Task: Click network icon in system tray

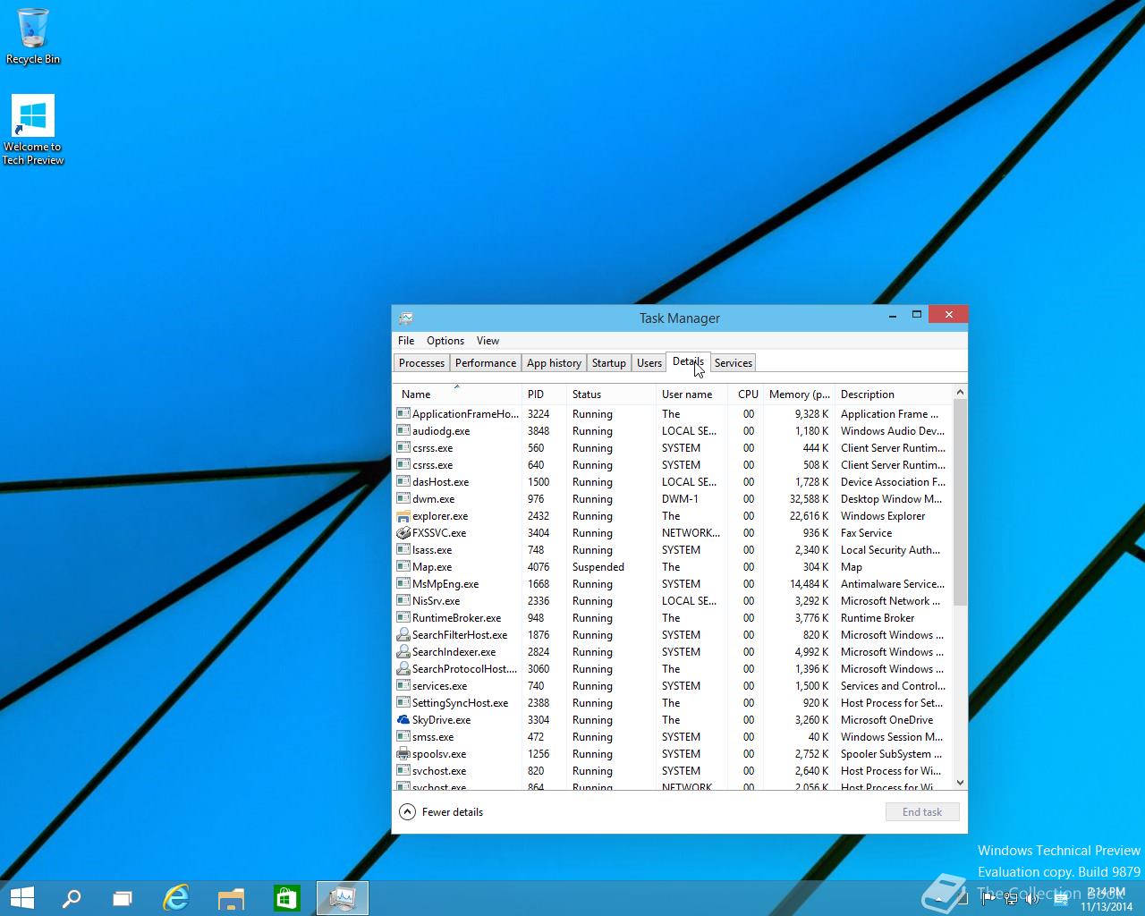Action: click(x=1011, y=899)
